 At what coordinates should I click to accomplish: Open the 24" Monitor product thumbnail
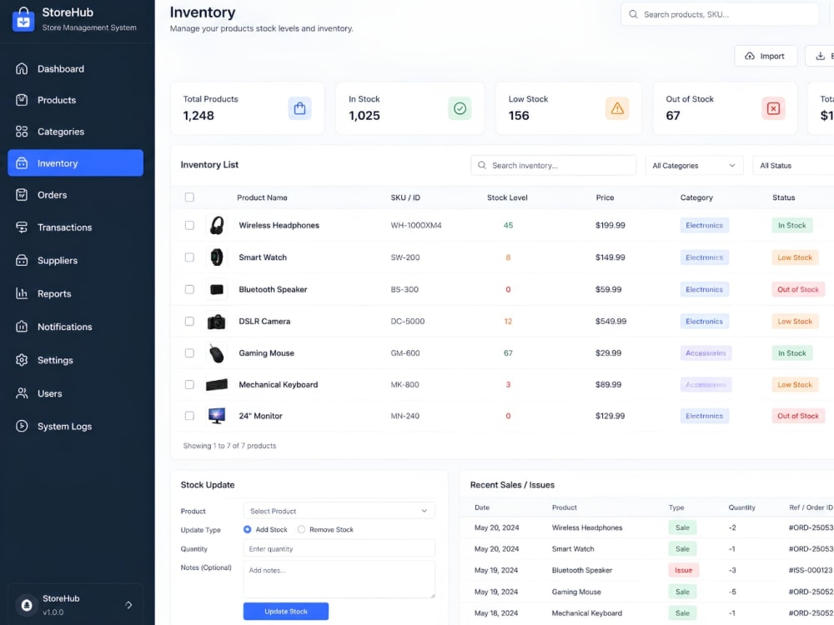point(217,416)
